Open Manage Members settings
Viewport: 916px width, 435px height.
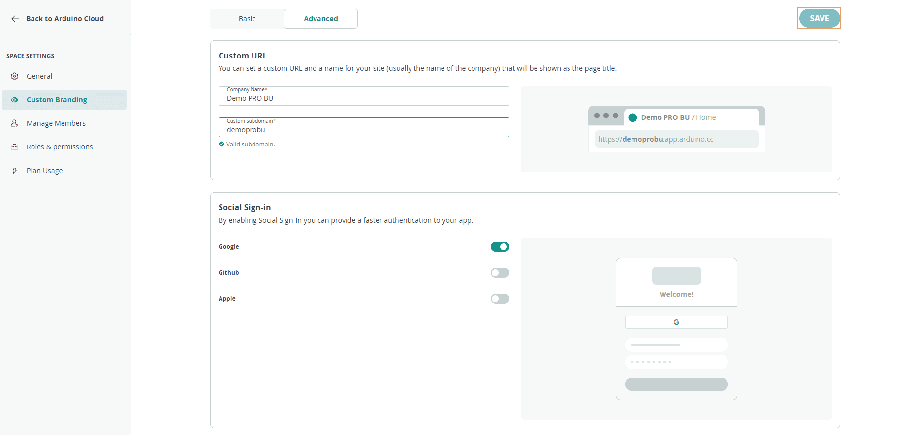click(x=56, y=123)
